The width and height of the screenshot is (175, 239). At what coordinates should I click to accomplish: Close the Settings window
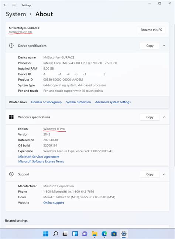click(170, 3)
